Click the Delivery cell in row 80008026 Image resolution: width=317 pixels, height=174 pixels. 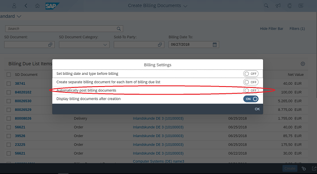tap(81, 119)
